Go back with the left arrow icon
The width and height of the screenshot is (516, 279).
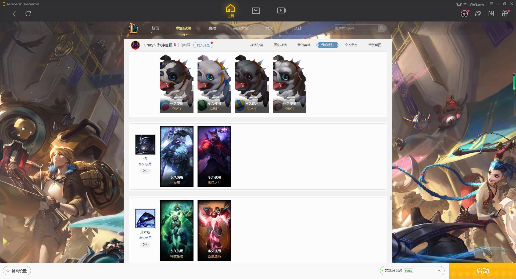tap(14, 14)
